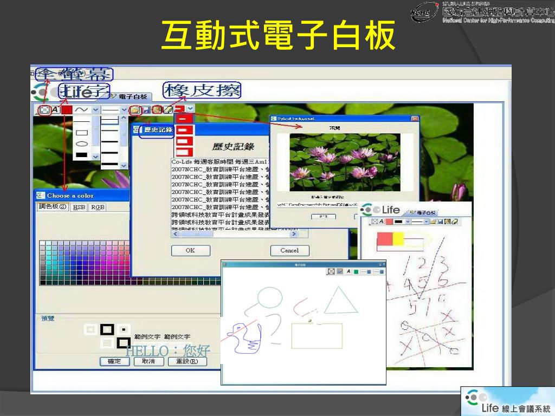Open the line thickness dropdown arrow in main toolbar
The width and height of the screenshot is (555, 416).
[x=124, y=110]
